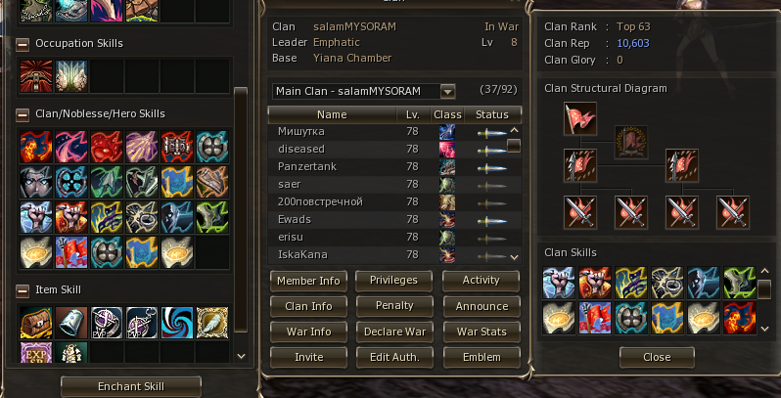The width and height of the screenshot is (781, 398).
Task: Click the member list scrollbar thumb
Action: (x=514, y=146)
